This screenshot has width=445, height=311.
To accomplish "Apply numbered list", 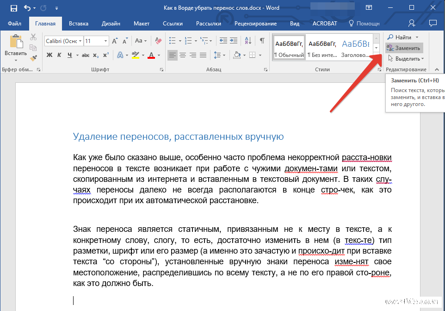I will pos(188,41).
